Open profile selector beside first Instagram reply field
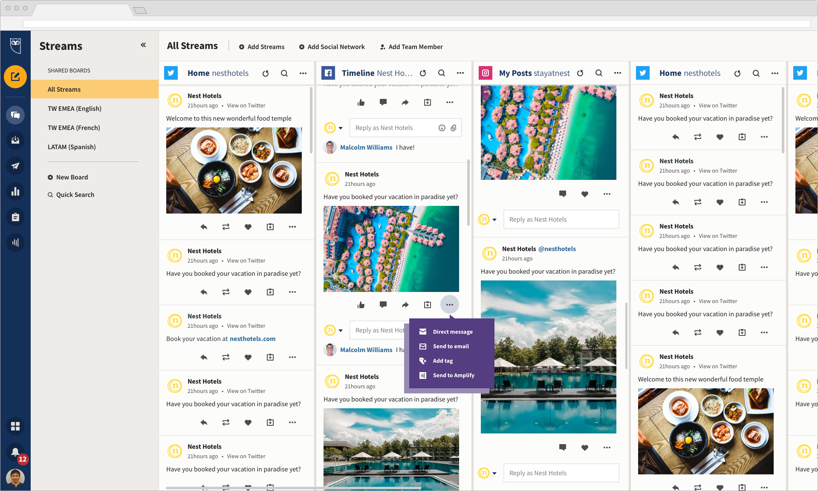818x491 pixels. (488, 220)
